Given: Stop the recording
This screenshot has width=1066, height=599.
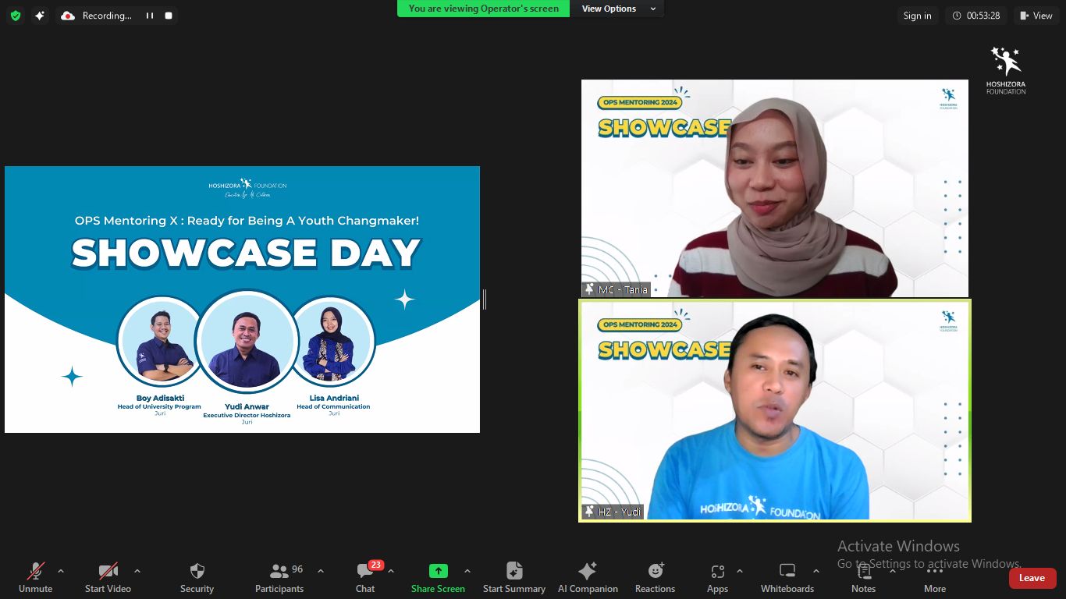Looking at the screenshot, I should pos(168,16).
